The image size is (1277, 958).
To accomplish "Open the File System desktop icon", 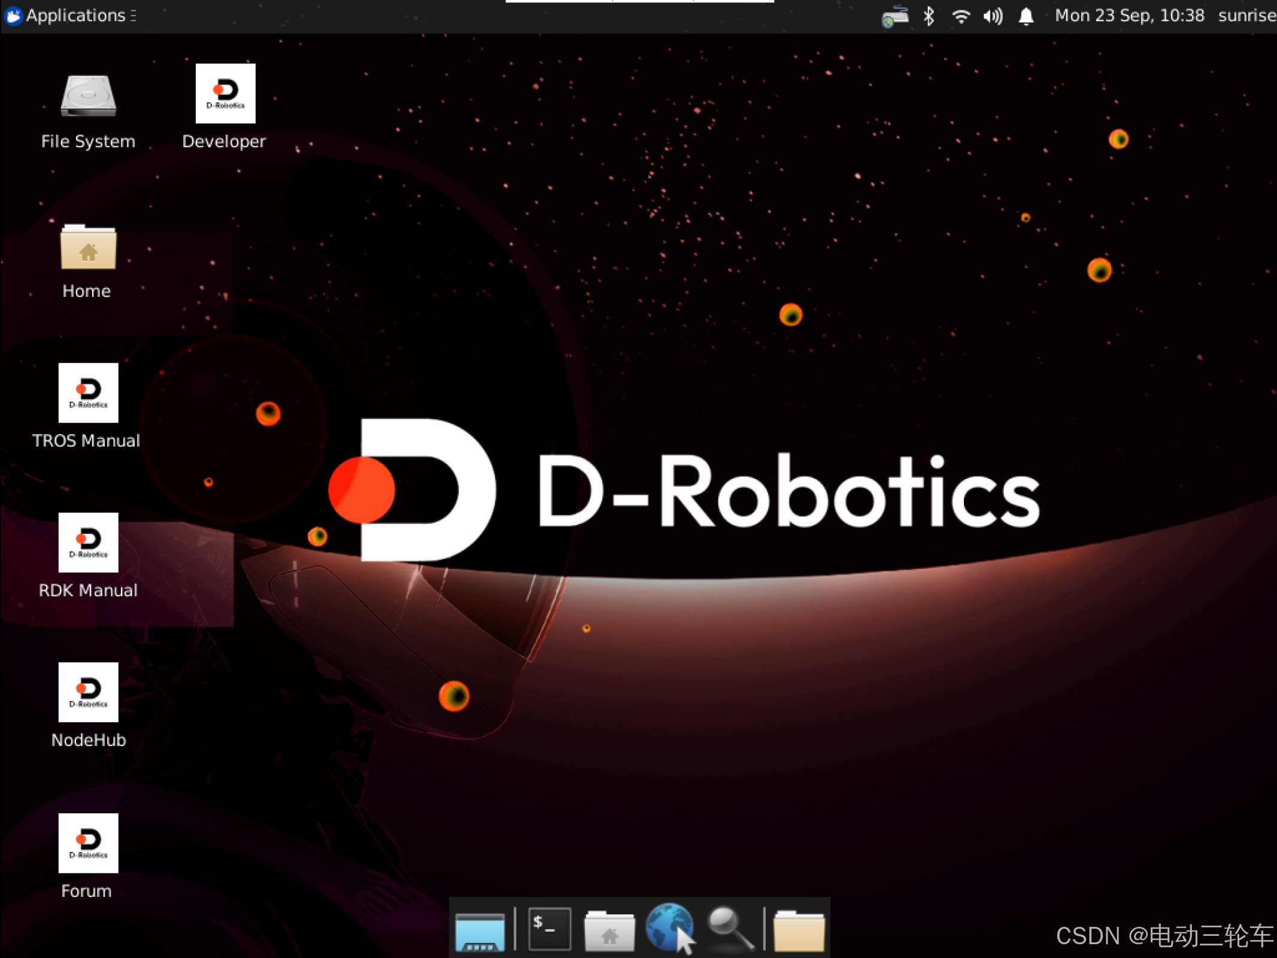I will (x=88, y=96).
